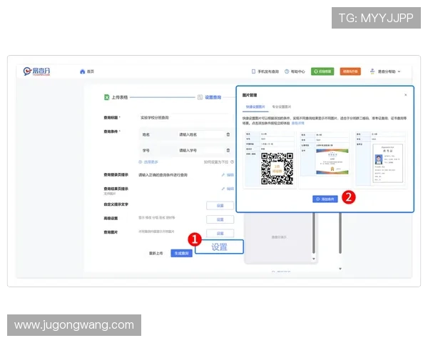The width and height of the screenshot is (428, 343).
Task: Click the 请输入姓名 input field
Action: pos(200,134)
